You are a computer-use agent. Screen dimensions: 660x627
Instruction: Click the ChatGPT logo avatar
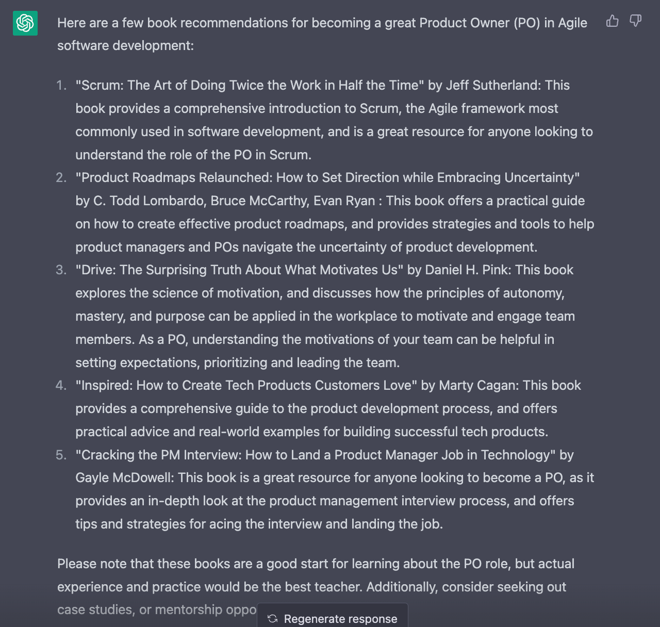point(25,23)
